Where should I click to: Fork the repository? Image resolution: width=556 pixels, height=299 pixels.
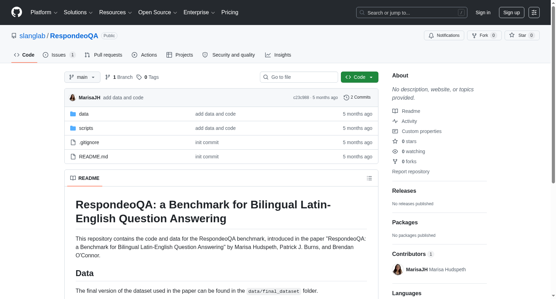pos(484,35)
